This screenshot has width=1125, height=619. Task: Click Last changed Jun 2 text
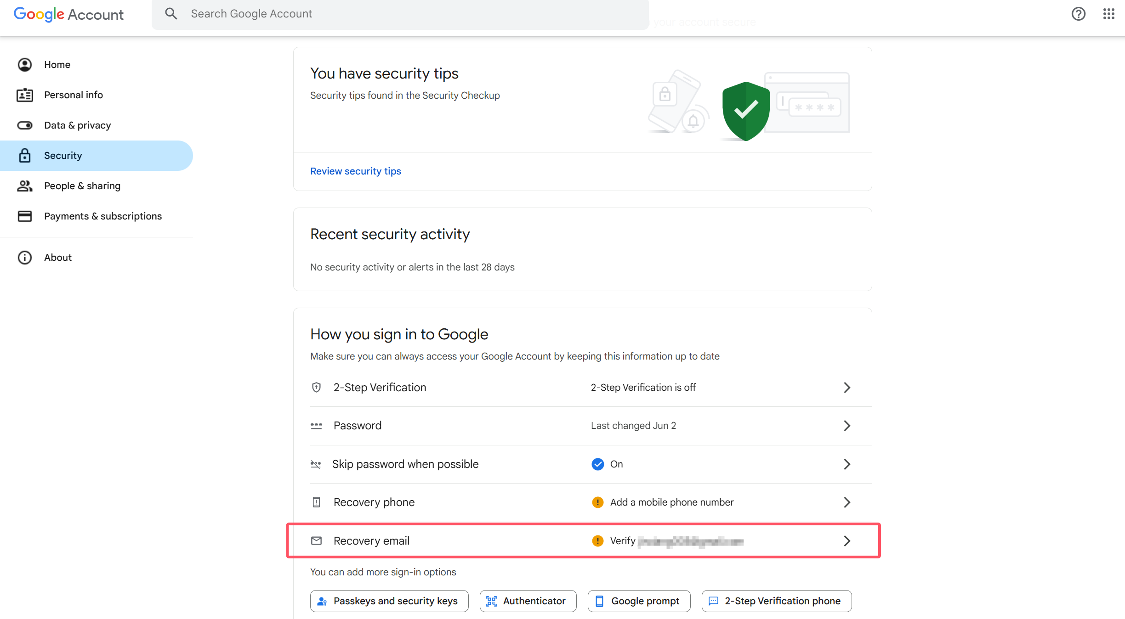point(634,426)
